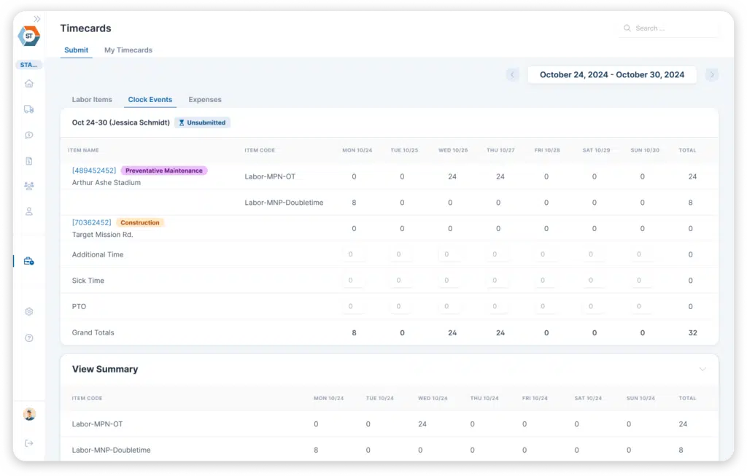The width and height of the screenshot is (747, 476).
Task: Click the logout icon at sidebar bottom
Action: [29, 443]
